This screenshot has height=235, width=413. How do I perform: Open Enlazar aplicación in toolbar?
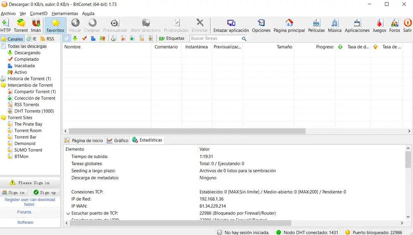coord(231,26)
